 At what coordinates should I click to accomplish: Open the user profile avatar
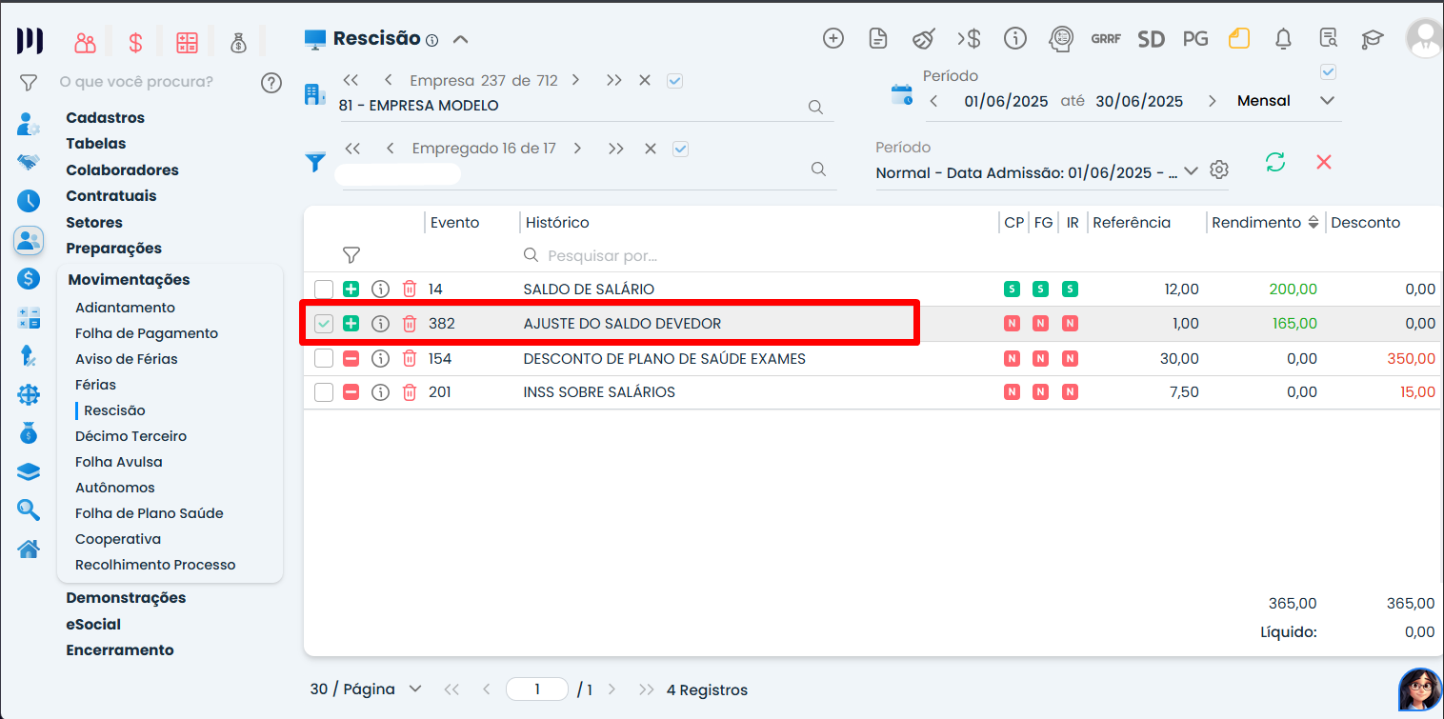[1425, 38]
